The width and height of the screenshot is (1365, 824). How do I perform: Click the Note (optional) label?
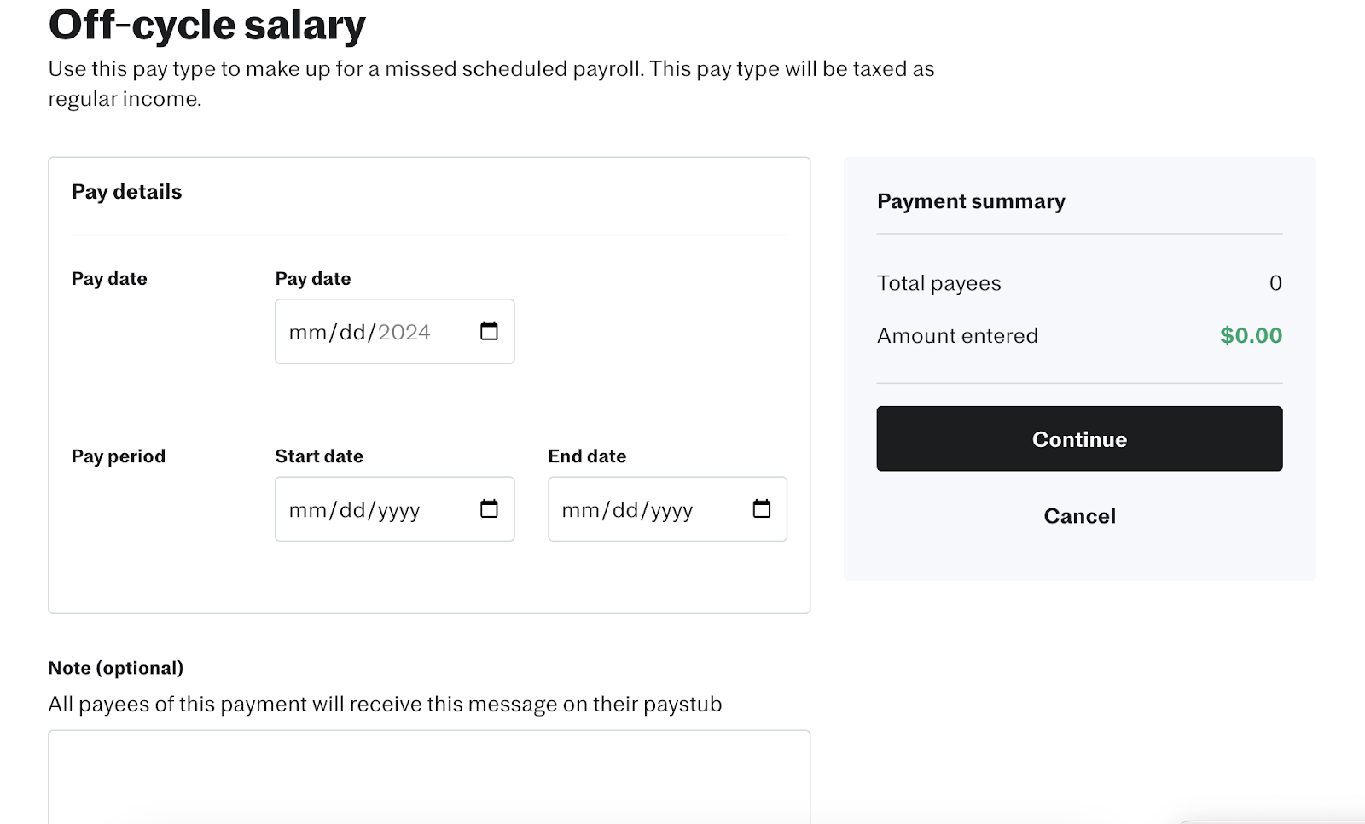pyautogui.click(x=116, y=668)
